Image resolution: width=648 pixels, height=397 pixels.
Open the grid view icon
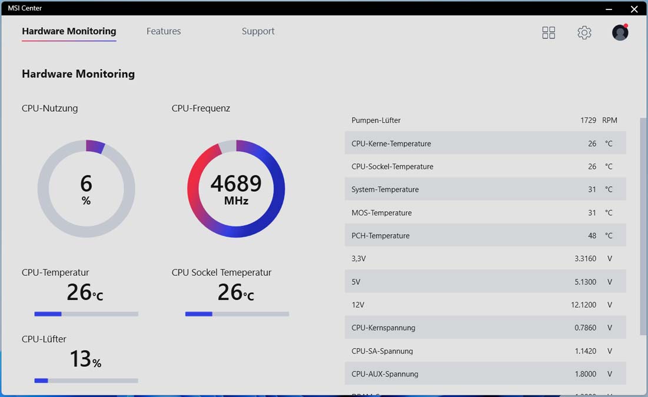(549, 32)
